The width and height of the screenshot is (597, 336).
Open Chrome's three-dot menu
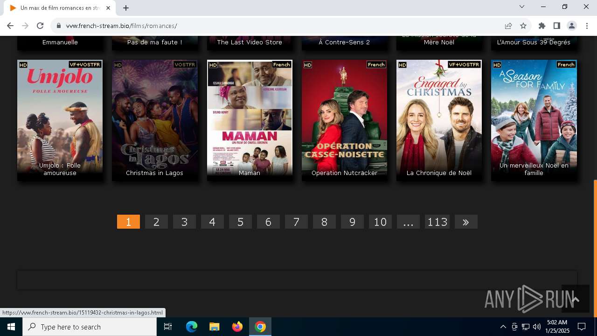click(x=587, y=26)
